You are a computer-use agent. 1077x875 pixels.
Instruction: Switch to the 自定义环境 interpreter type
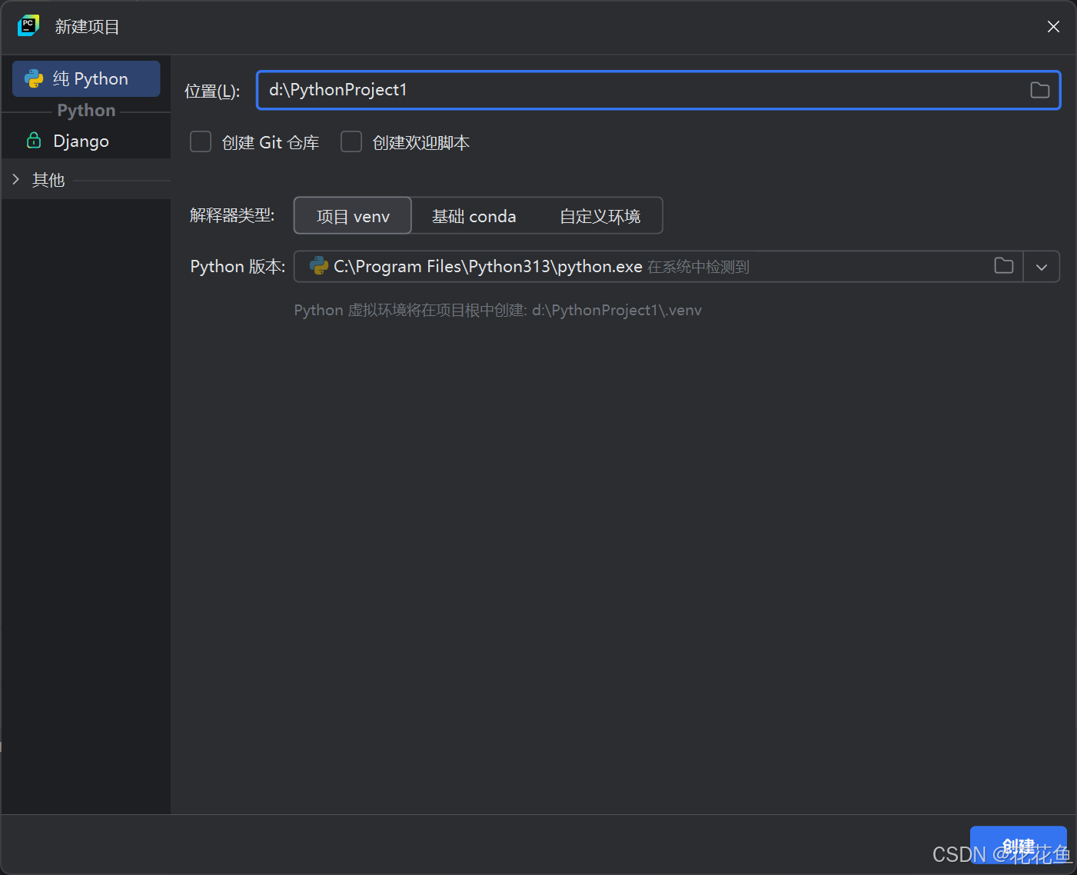pyautogui.click(x=600, y=216)
